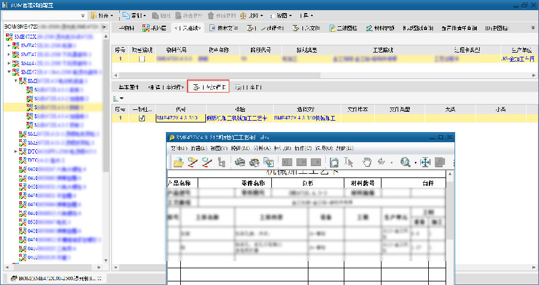Switch to the red-highlighted tab in the lower panel
Viewport: 539px width, 285px height.
tap(208, 87)
